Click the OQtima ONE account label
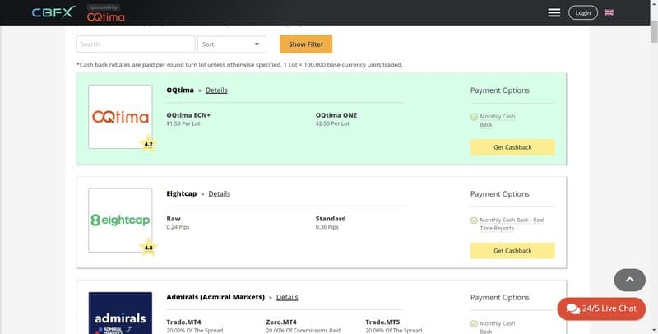 336,115
